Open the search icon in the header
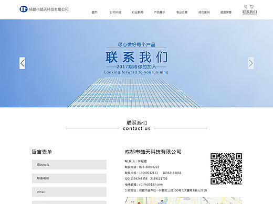The height and width of the screenshot is (204, 273). pyautogui.click(x=246, y=7)
